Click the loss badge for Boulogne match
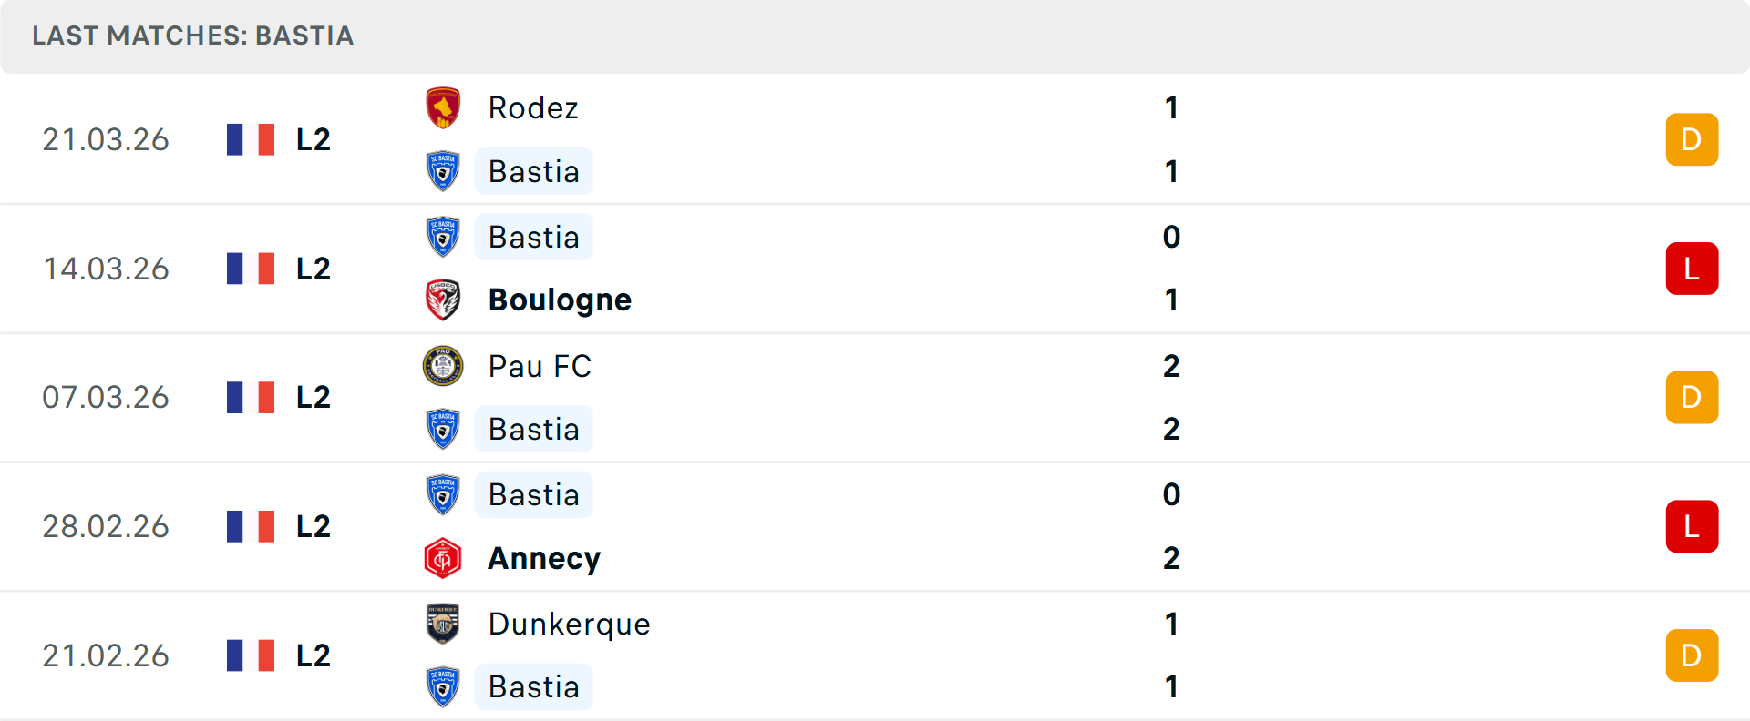 coord(1692,269)
